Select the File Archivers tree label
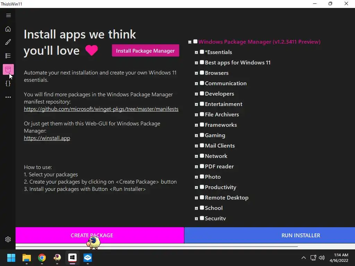Image resolution: width=355 pixels, height=266 pixels. 222,114
